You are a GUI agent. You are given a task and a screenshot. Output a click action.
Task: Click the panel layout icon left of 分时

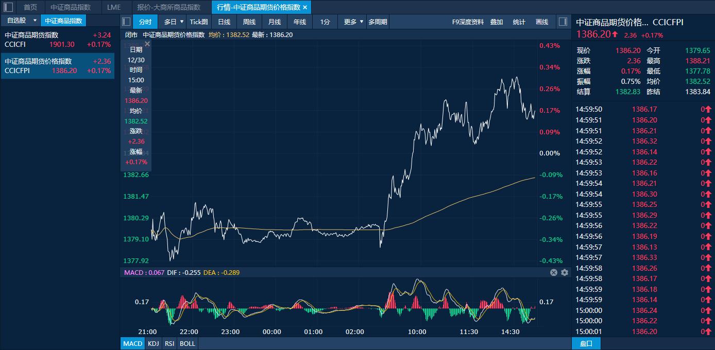126,22
